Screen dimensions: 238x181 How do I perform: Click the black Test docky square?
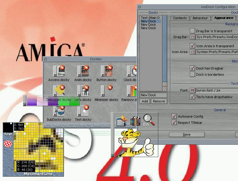8,127
